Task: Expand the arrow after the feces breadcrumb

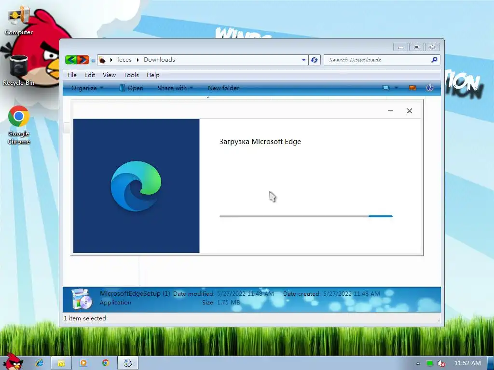Action: point(137,60)
